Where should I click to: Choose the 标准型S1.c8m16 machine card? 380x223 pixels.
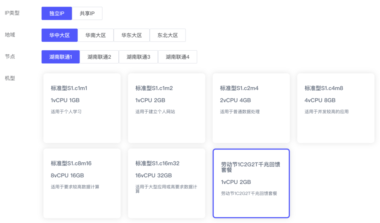pyautogui.click(x=82, y=183)
